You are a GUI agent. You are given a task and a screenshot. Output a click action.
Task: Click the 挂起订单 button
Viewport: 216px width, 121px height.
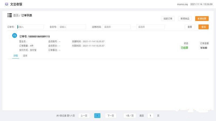[168, 19]
